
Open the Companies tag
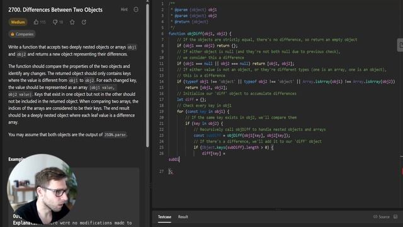(x=22, y=34)
